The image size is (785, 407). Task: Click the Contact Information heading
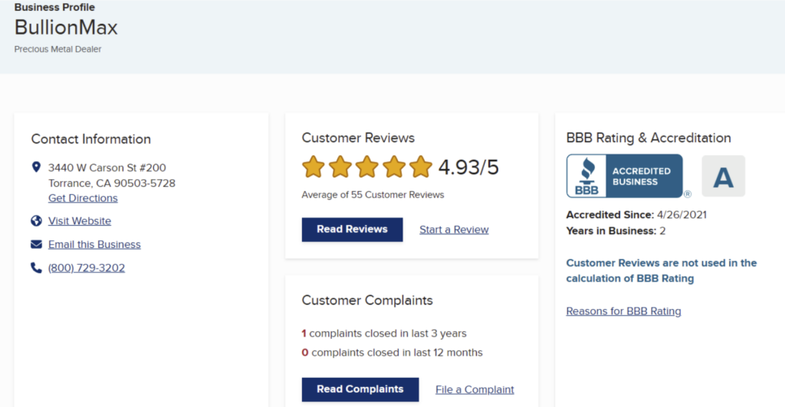[90, 138]
